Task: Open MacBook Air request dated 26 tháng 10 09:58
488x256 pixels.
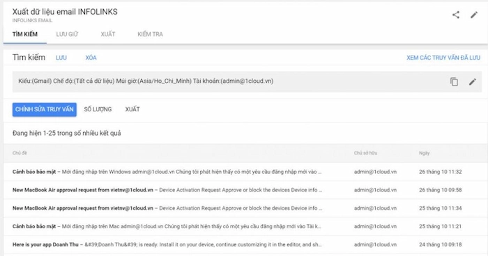Action: tap(245, 190)
